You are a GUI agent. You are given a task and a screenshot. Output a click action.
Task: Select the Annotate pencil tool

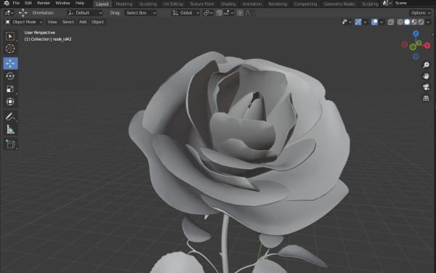point(10,117)
